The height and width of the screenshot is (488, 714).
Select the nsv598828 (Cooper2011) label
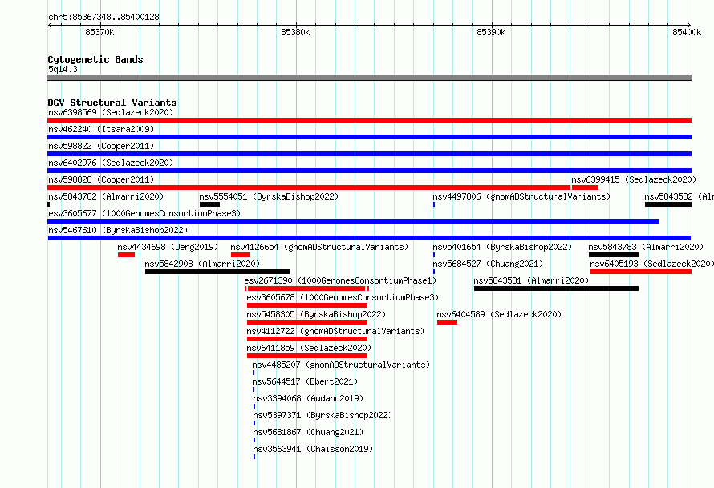coord(101,179)
